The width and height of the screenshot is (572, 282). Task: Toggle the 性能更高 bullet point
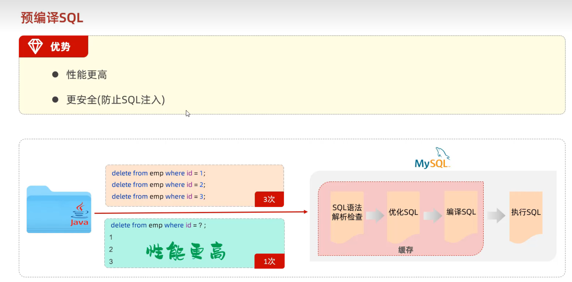[x=87, y=74]
